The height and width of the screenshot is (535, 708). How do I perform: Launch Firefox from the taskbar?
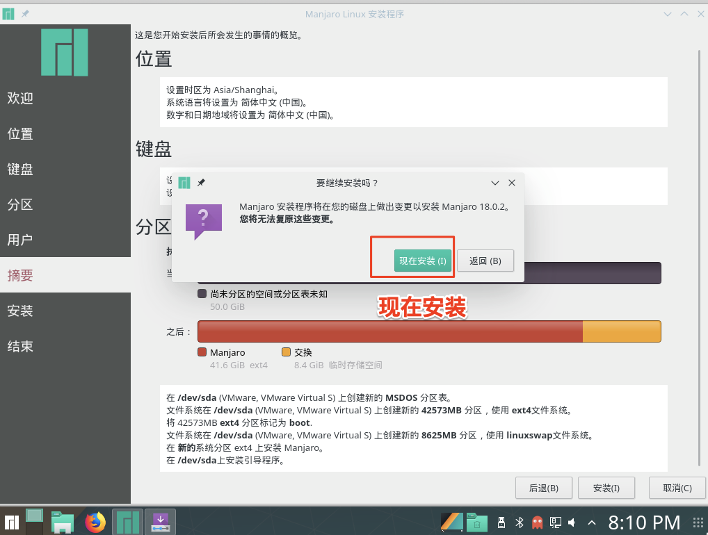[95, 522]
